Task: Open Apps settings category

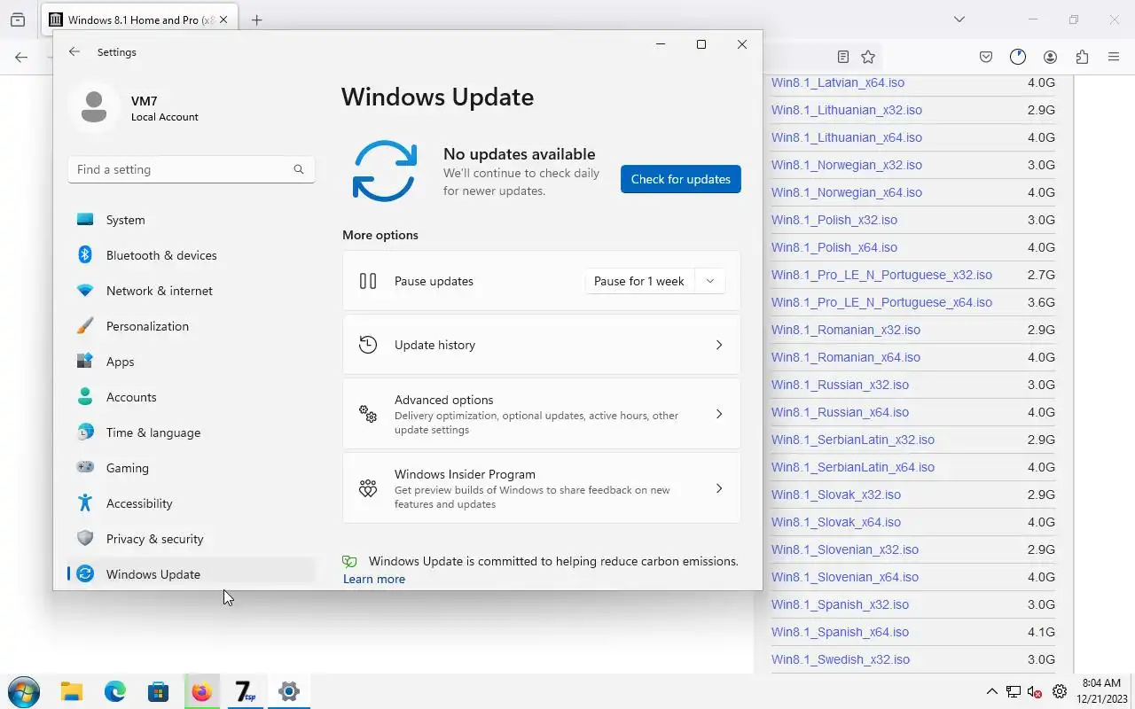Action: [x=191, y=362]
